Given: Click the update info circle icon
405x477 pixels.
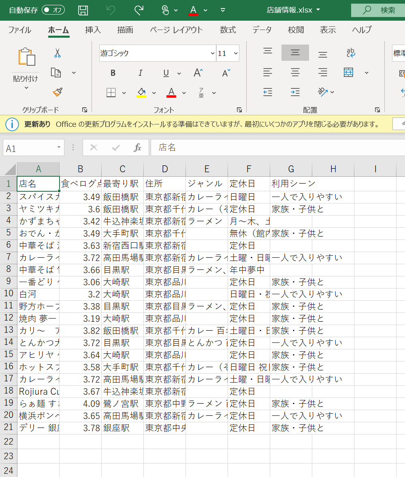Looking at the screenshot, I should click(12, 124).
